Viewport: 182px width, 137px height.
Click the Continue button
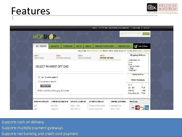45,86
